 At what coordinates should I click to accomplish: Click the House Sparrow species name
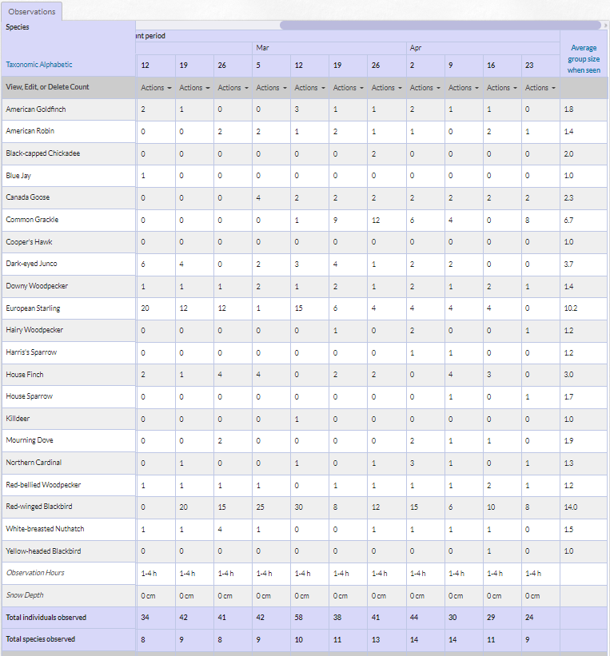point(30,396)
